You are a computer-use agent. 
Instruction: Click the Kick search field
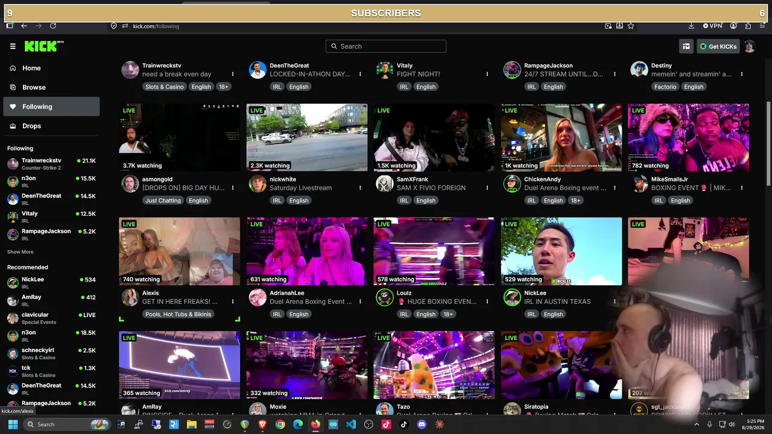(x=386, y=46)
